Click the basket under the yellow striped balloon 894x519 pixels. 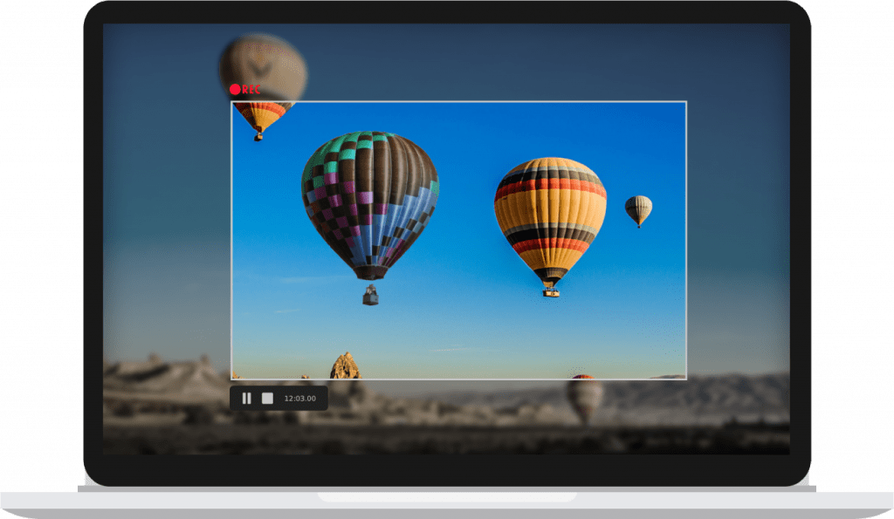click(x=551, y=293)
